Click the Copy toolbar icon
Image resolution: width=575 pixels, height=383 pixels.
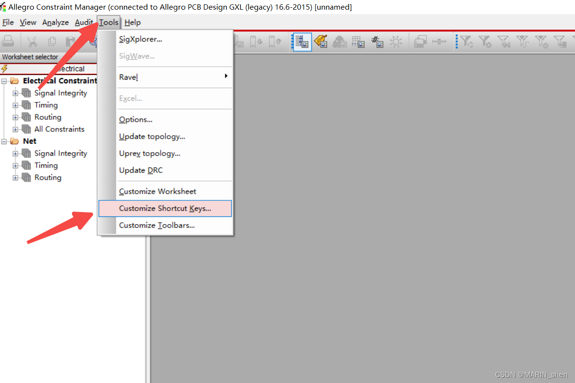[52, 42]
